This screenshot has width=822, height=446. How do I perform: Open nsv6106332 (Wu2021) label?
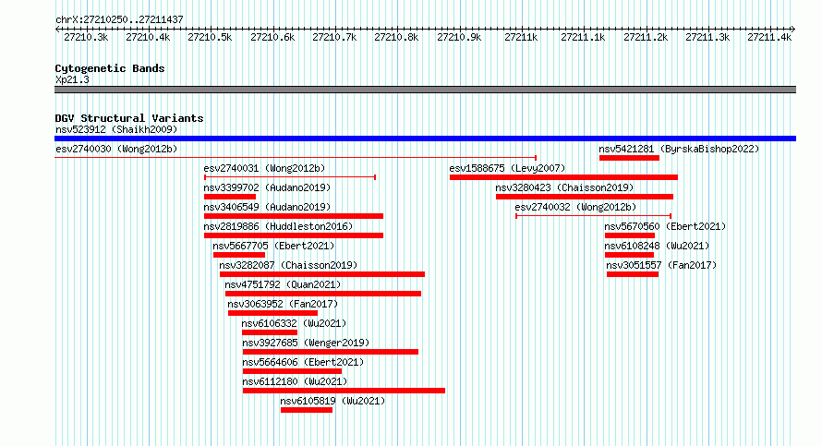(294, 323)
